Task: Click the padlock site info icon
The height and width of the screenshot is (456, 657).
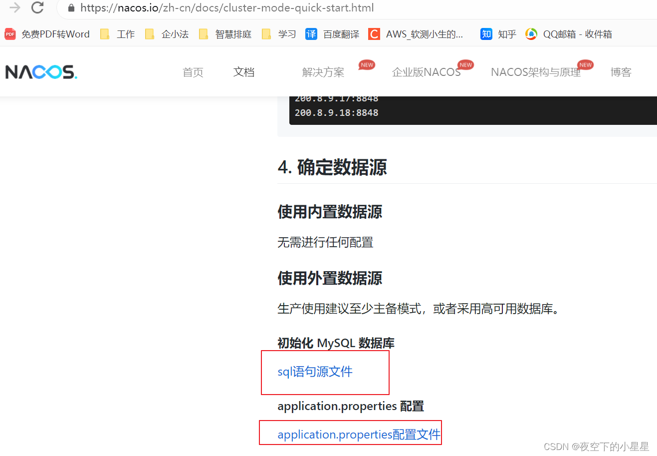Action: (71, 8)
